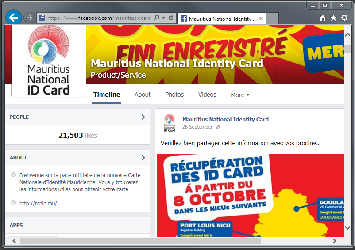Open browser Tools gear icon
Image resolution: width=355 pixels, height=250 pixels.
pos(344,18)
